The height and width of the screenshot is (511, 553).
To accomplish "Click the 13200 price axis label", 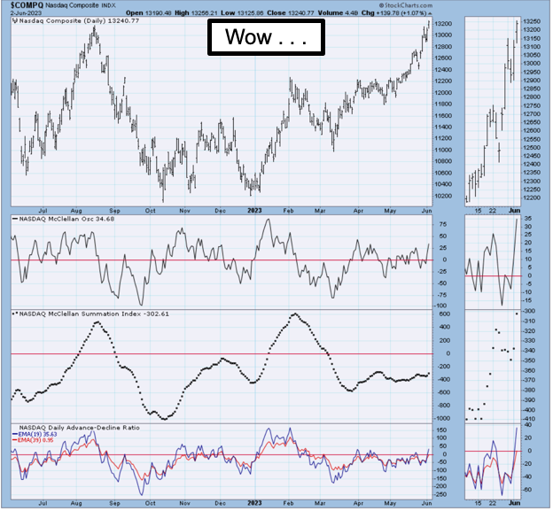I will (444, 24).
